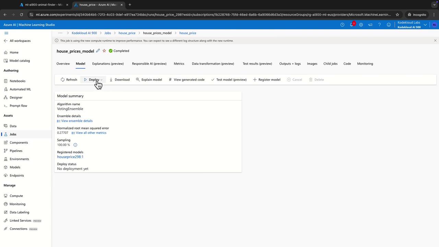Open the house_price experiment breadcrumb

[127, 33]
